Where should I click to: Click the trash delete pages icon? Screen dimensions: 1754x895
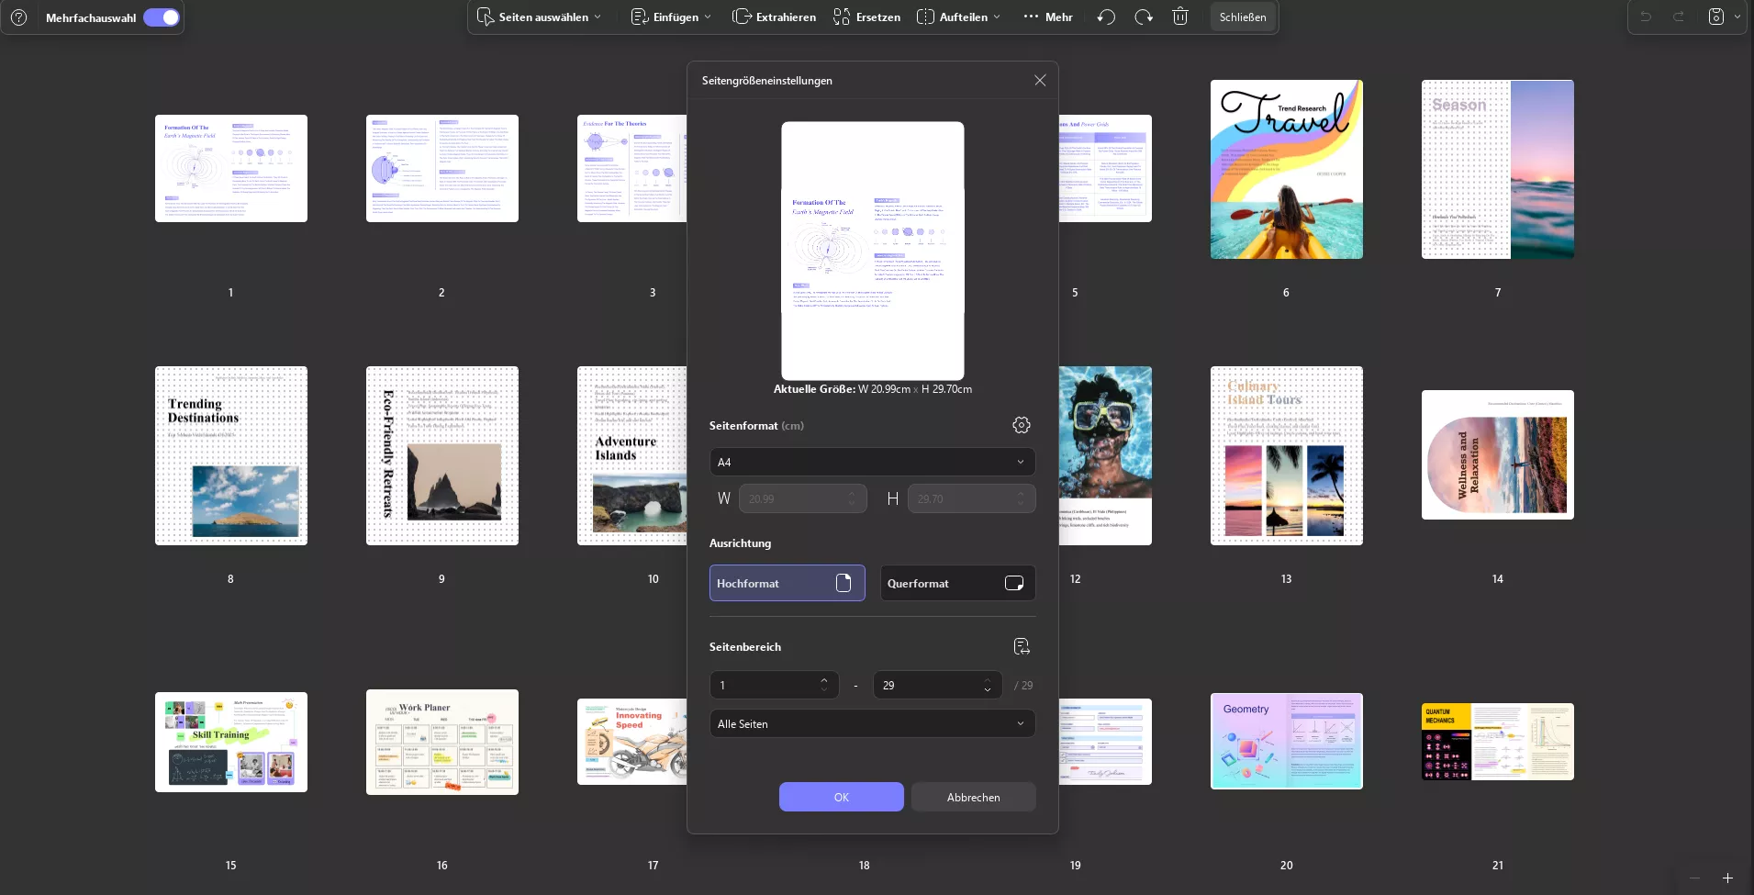(x=1180, y=17)
